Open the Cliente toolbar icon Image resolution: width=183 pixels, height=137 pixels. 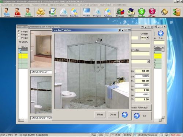click(x=7, y=12)
